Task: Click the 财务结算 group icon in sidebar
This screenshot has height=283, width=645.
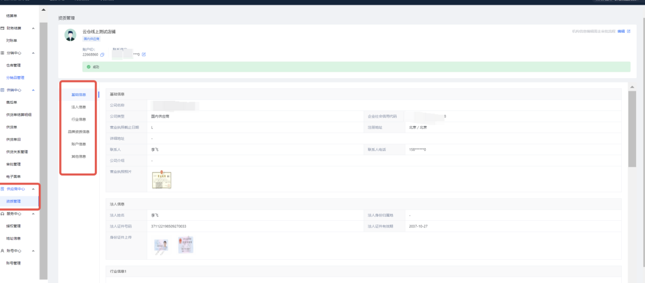Action: [x=2, y=28]
